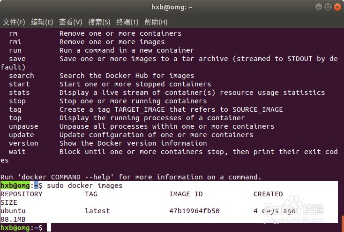Click the 'latest' tag value

(x=97, y=211)
